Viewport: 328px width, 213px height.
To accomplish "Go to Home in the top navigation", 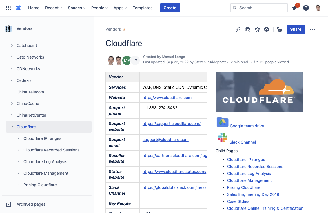I will pyautogui.click(x=34, y=8).
